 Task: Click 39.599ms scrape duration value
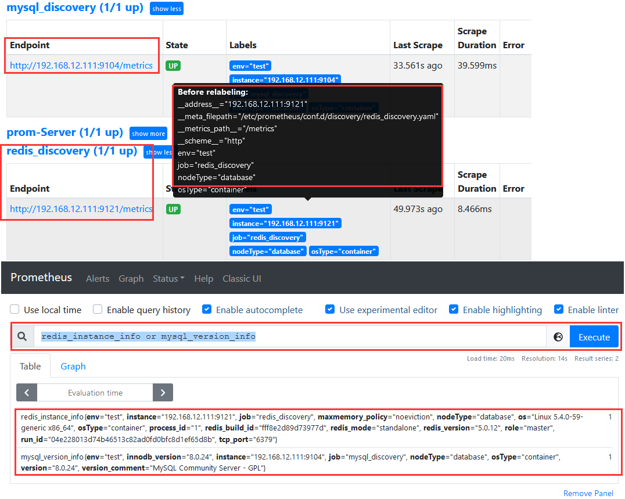477,66
